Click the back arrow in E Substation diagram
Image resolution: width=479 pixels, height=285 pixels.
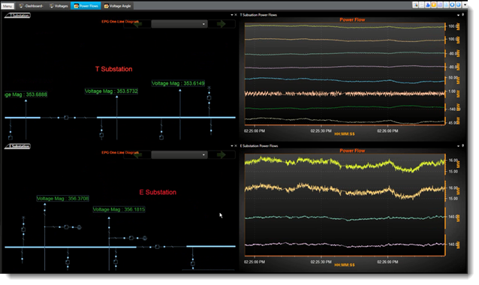137,154
